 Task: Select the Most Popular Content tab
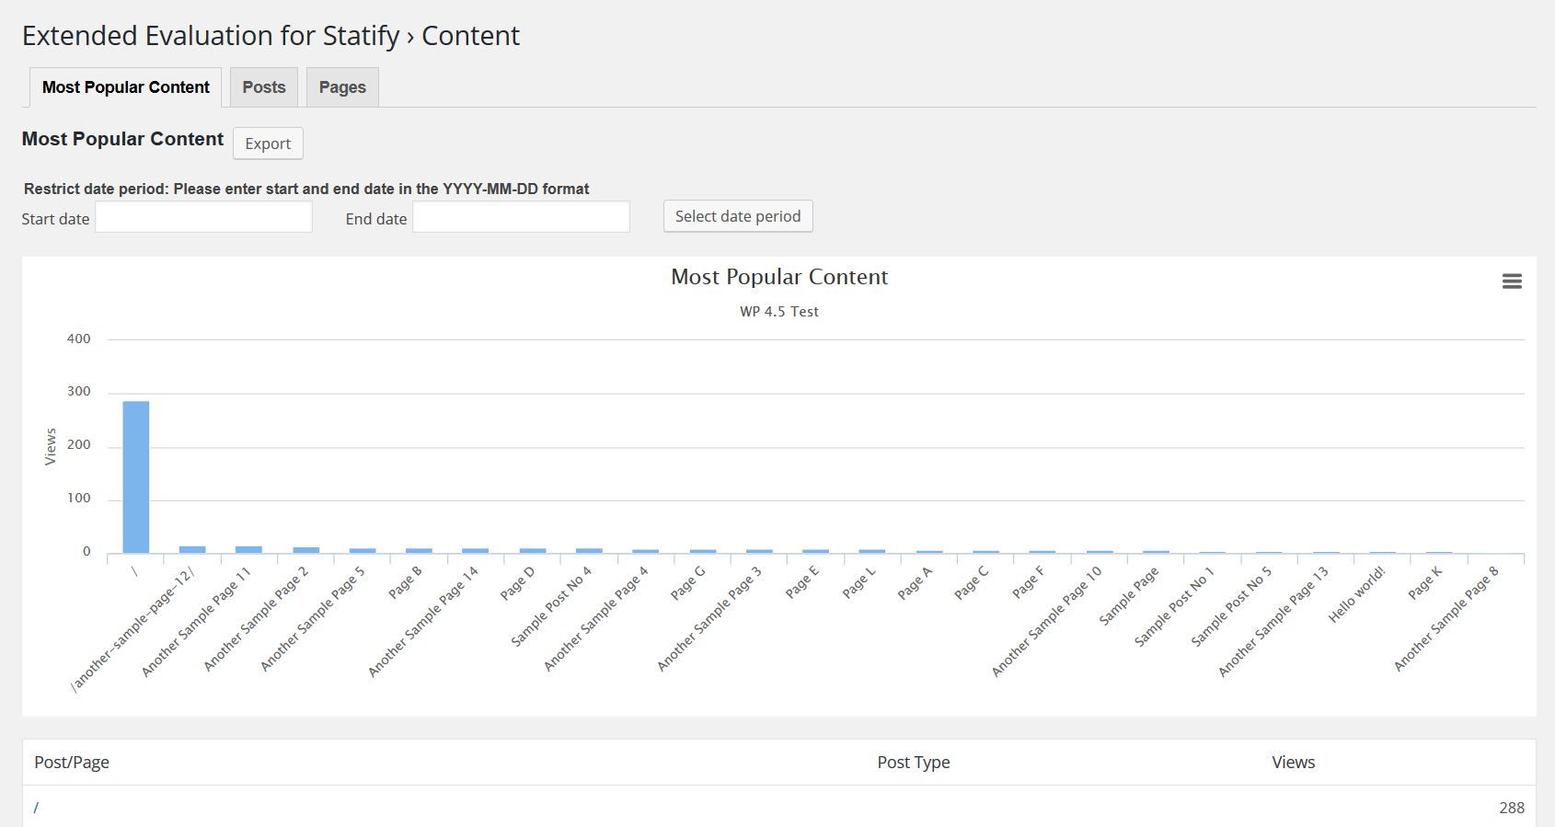tap(126, 87)
